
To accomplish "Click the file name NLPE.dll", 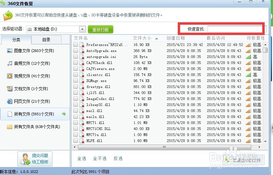I will [94, 141].
